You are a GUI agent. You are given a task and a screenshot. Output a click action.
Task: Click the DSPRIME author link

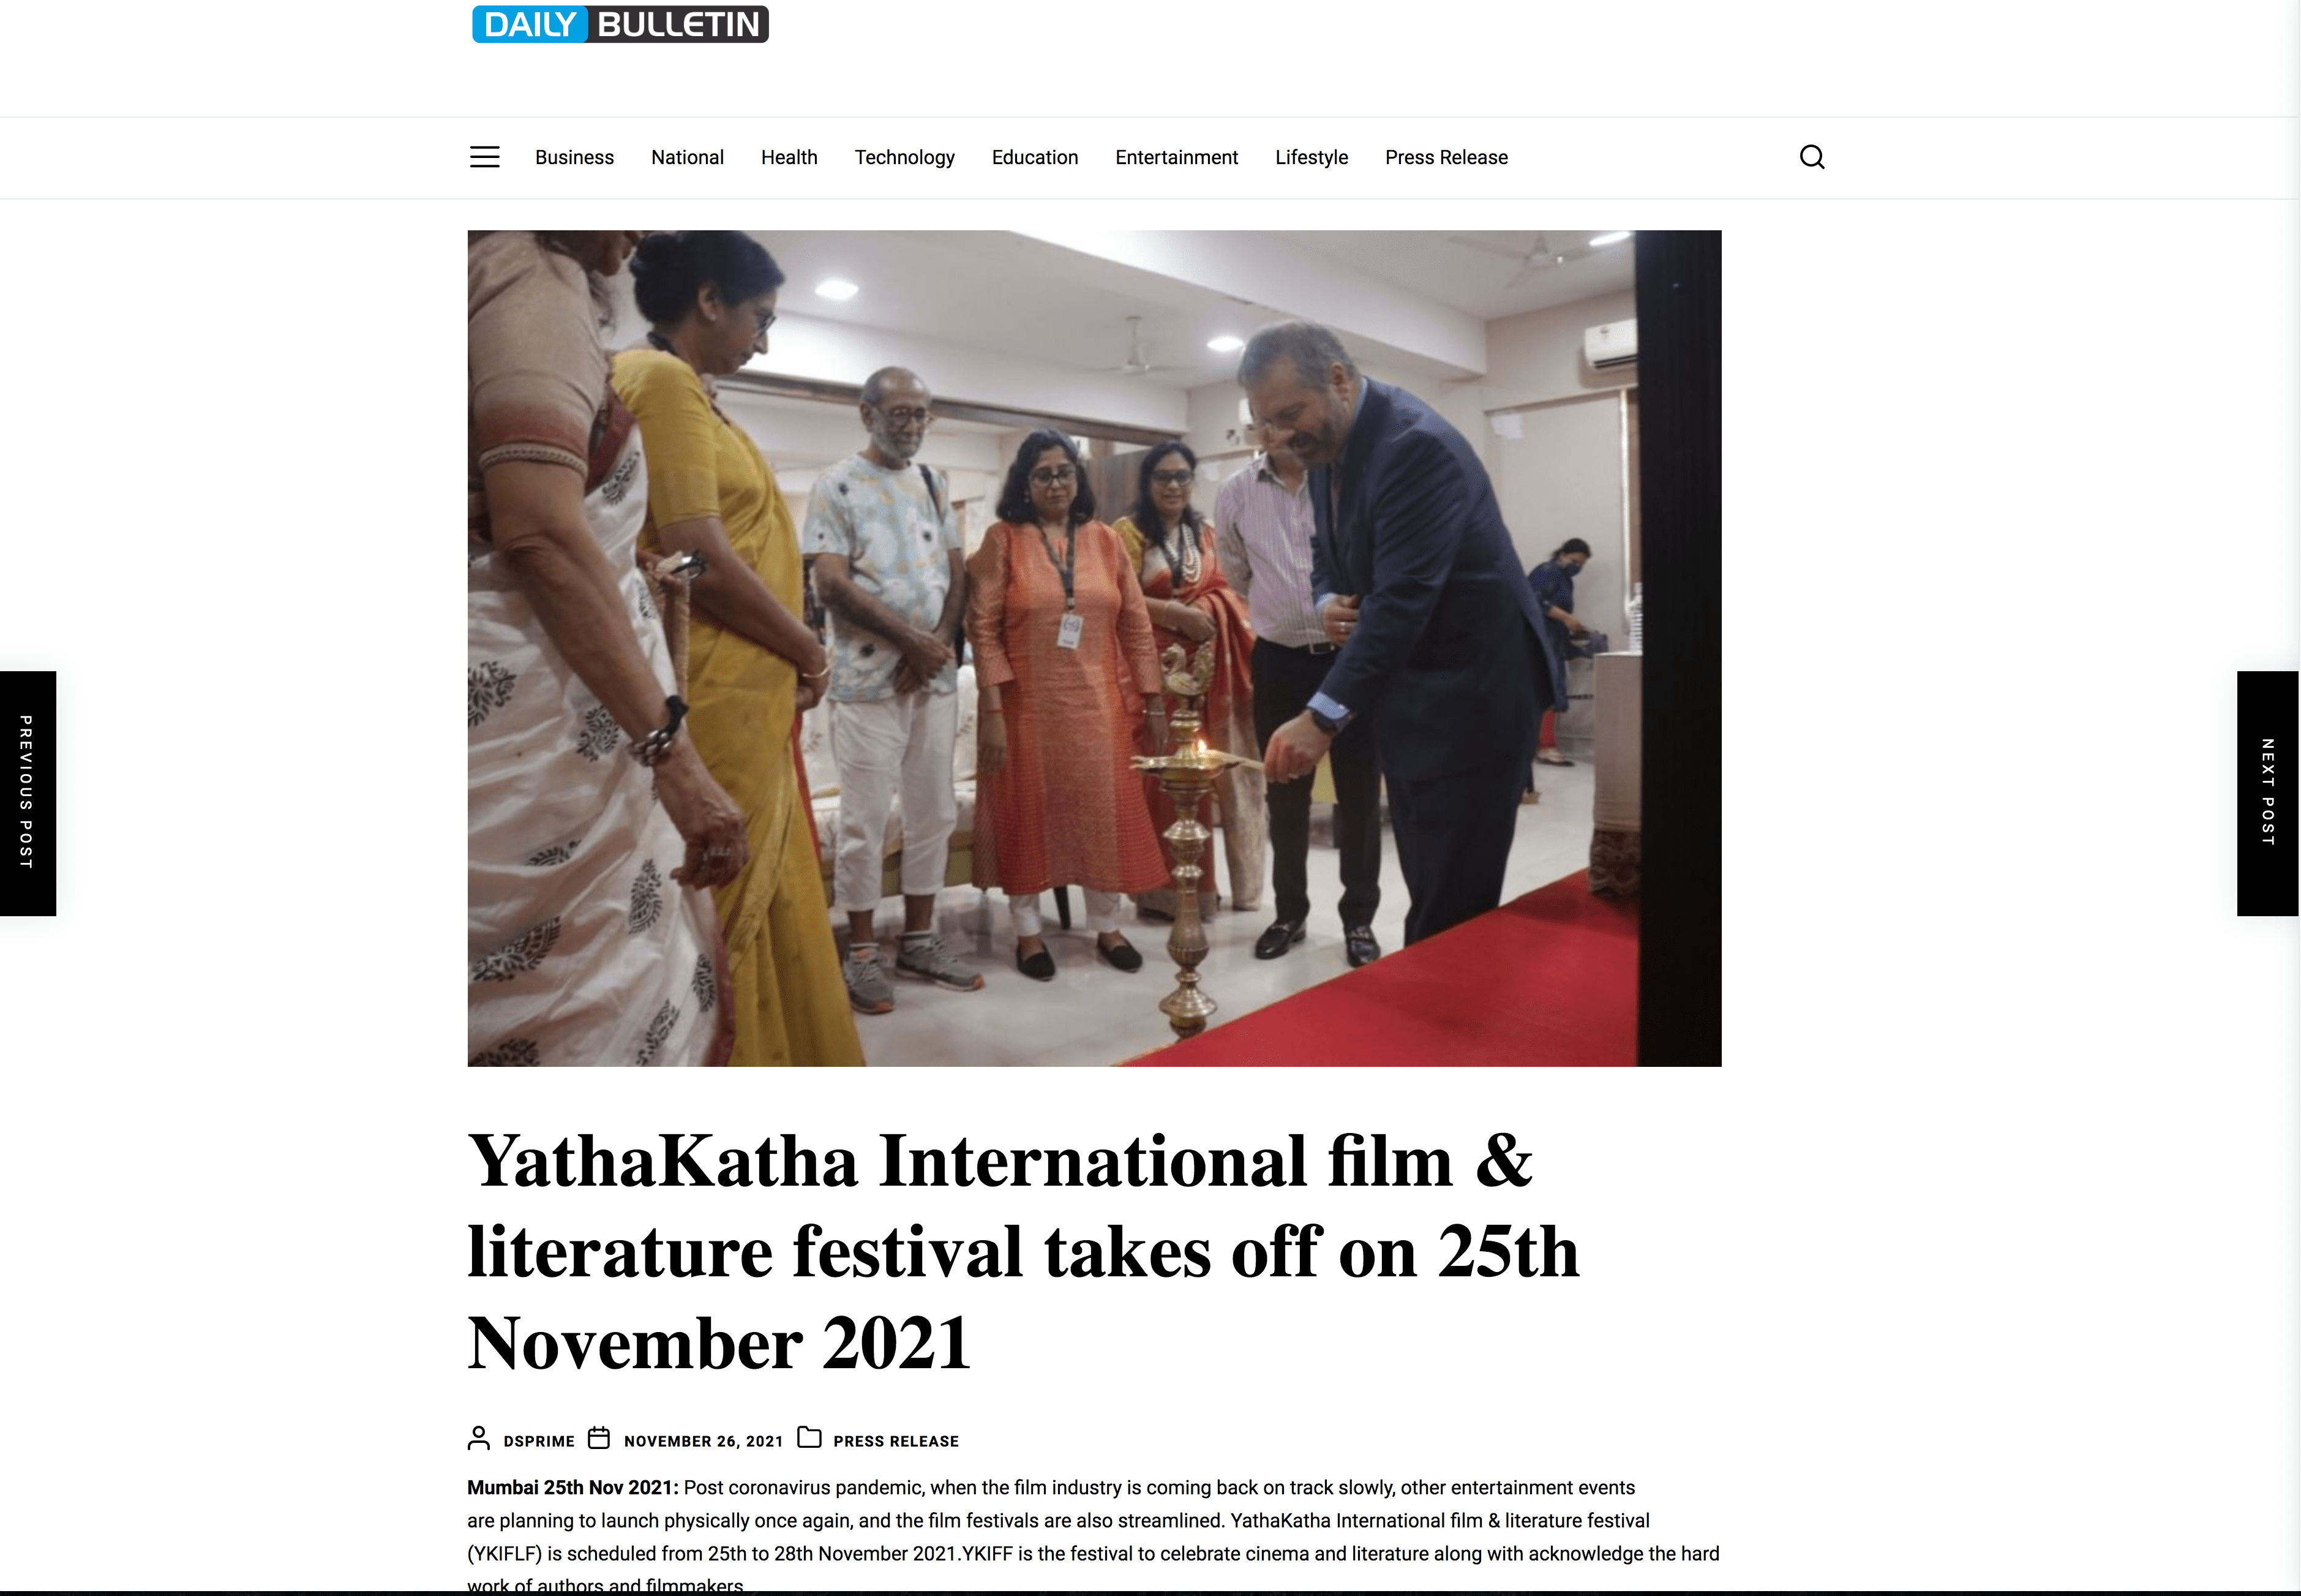[539, 1441]
